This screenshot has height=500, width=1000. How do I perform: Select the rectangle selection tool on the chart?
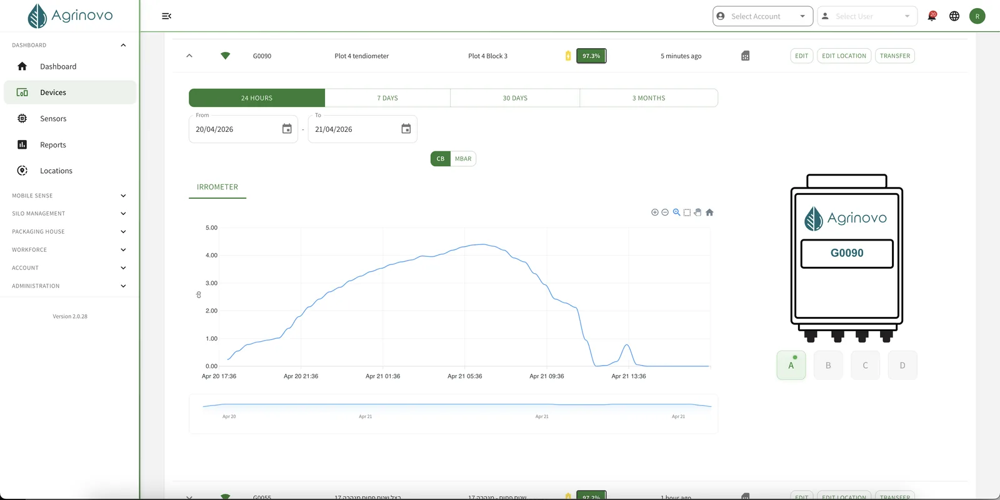pyautogui.click(x=687, y=212)
